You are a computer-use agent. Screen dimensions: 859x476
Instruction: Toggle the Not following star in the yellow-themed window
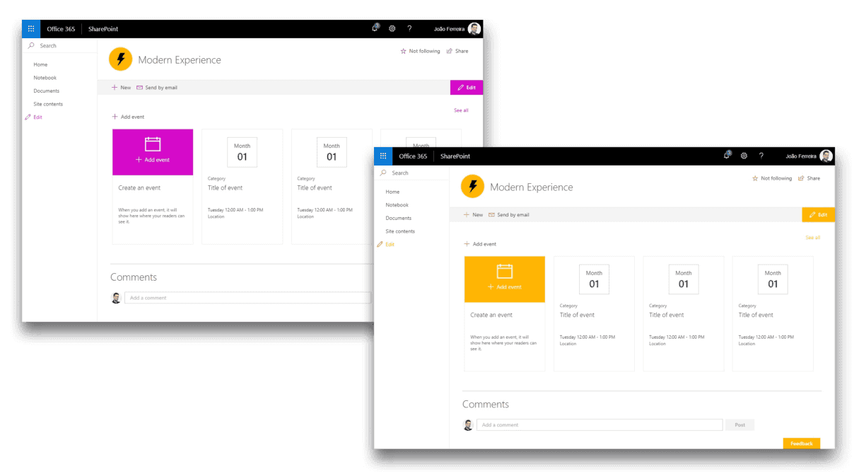pos(755,178)
